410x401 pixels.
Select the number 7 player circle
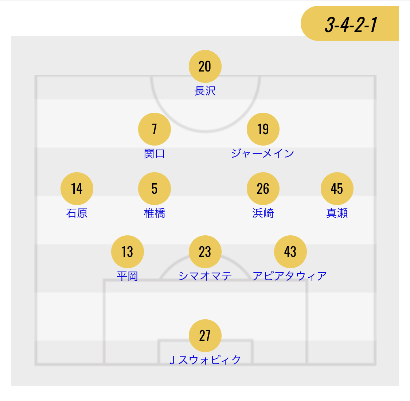(x=155, y=129)
